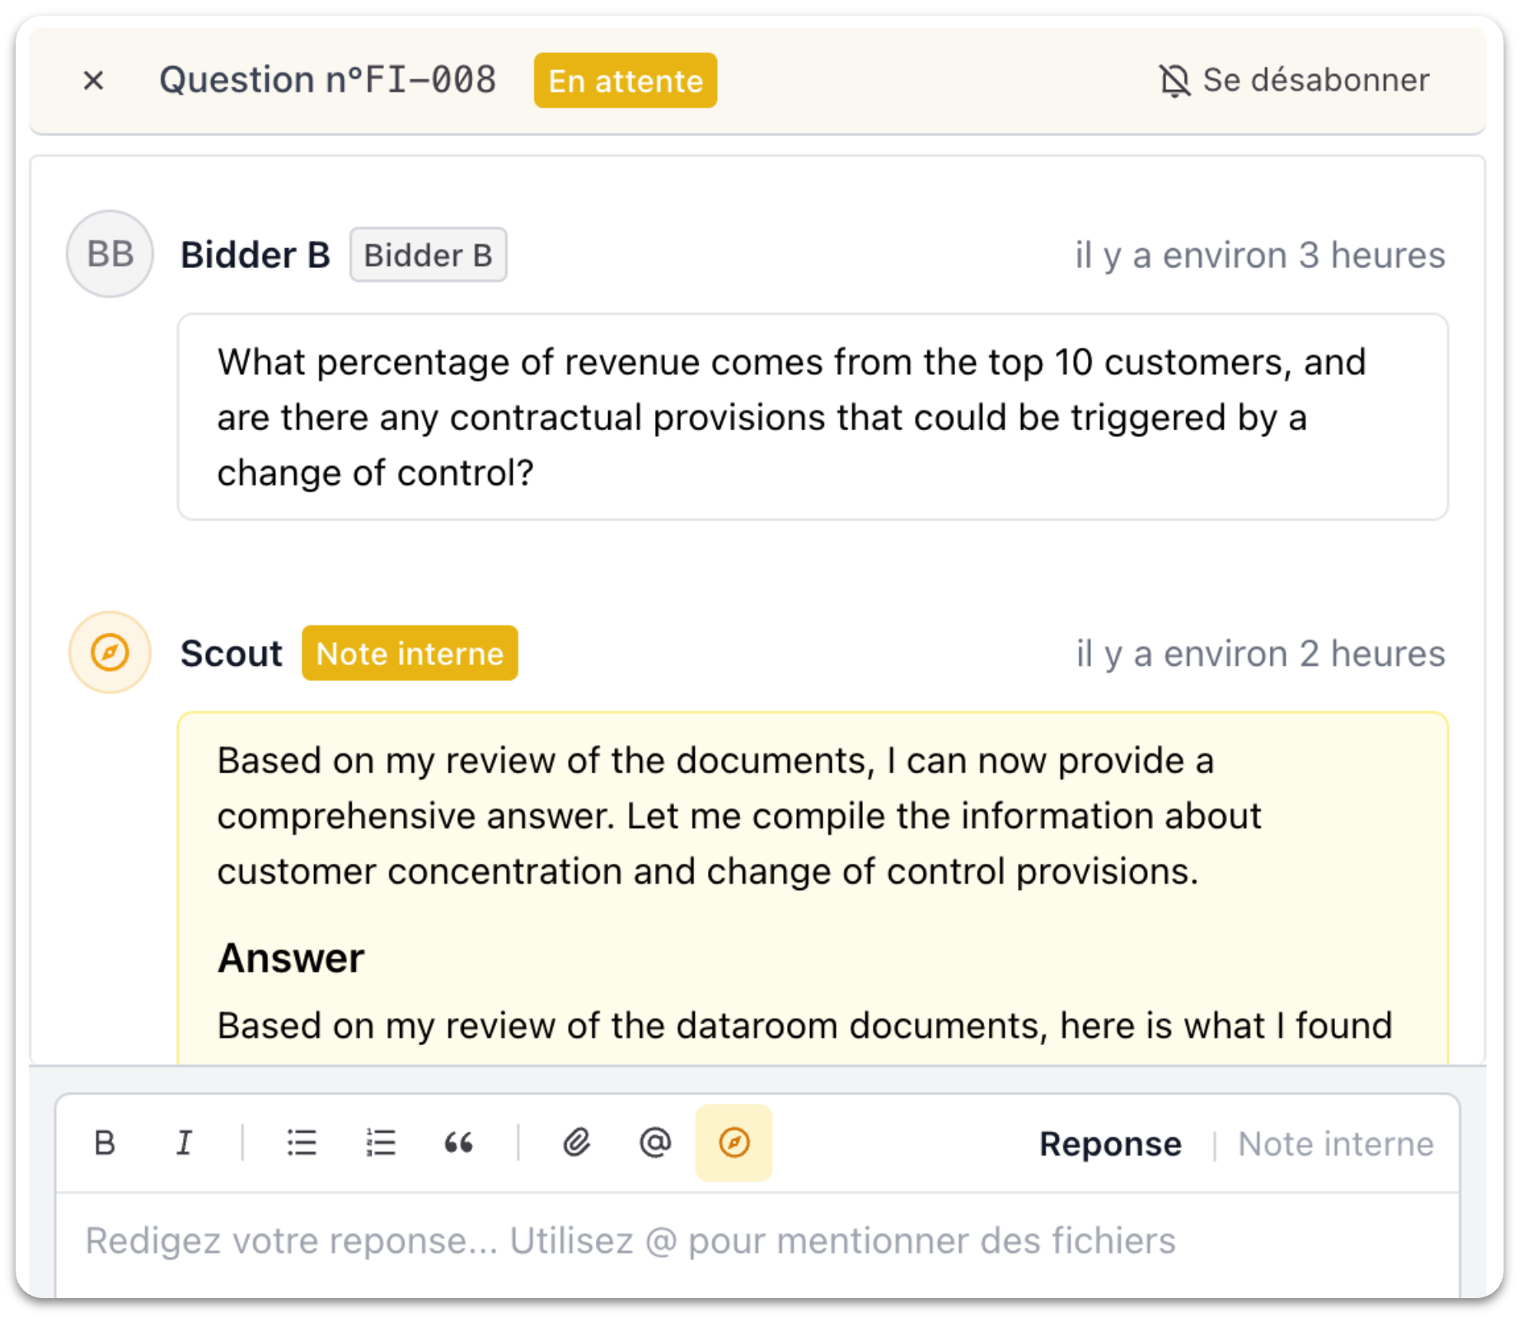1523x1322 pixels.
Task: Click the En attente status badge
Action: [625, 81]
